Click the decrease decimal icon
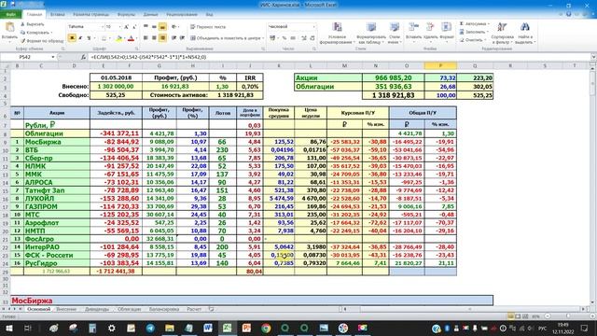Viewport: 597px width, 336px height. coord(312,38)
